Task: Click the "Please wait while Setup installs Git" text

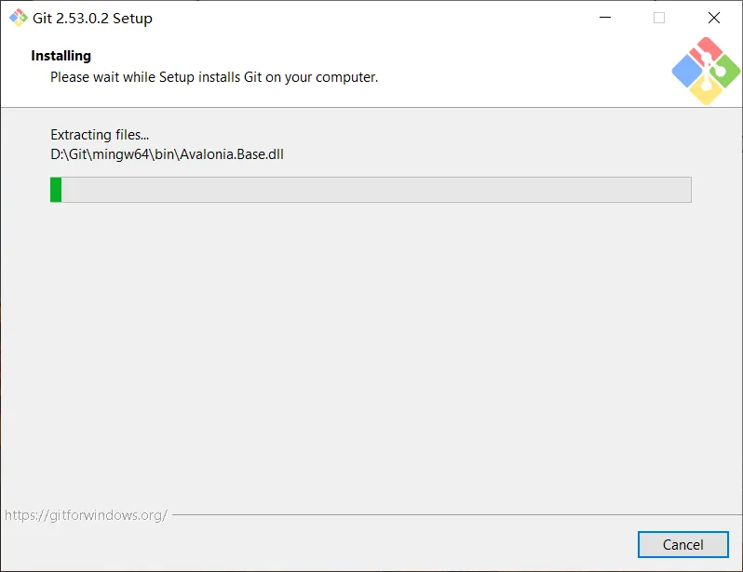Action: pyautogui.click(x=214, y=77)
